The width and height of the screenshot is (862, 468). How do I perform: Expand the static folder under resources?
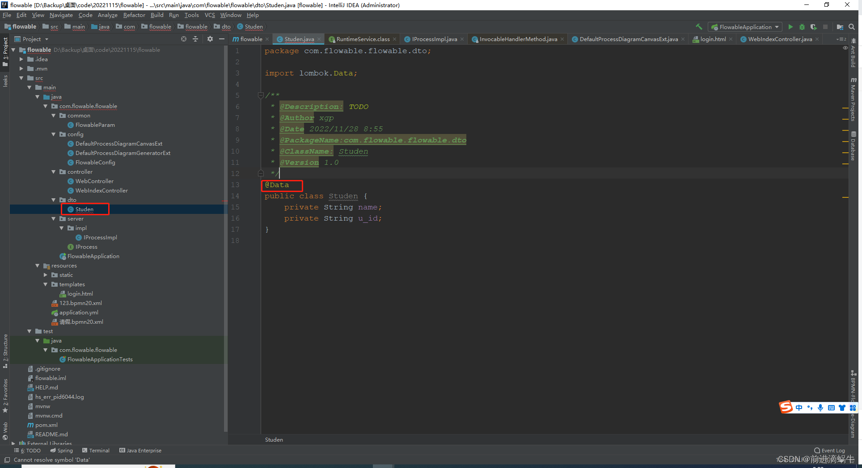click(45, 275)
